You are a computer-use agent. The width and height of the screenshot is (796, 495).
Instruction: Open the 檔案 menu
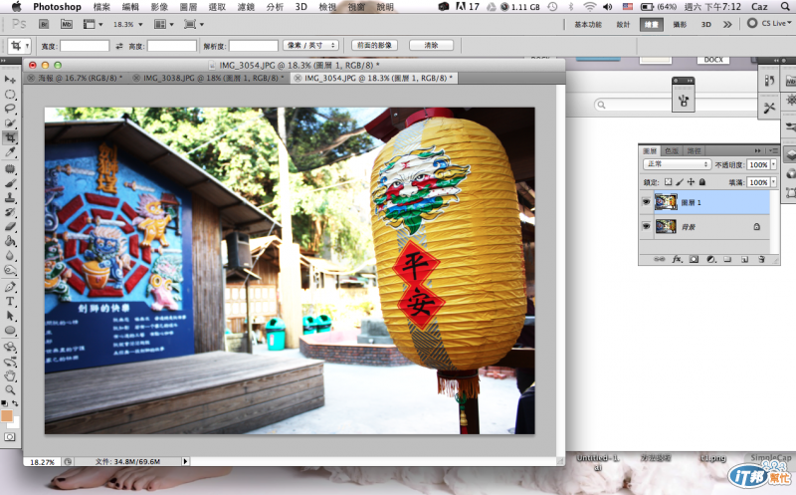101,7
